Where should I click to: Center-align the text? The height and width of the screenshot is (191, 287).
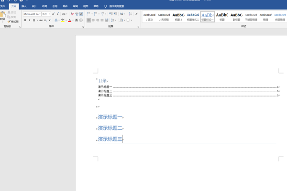tap(93, 20)
